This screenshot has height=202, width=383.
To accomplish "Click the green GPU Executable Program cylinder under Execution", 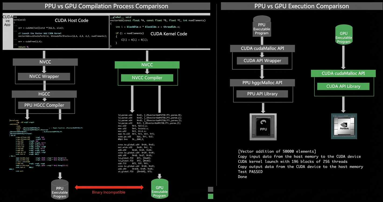I will coord(343,35).
